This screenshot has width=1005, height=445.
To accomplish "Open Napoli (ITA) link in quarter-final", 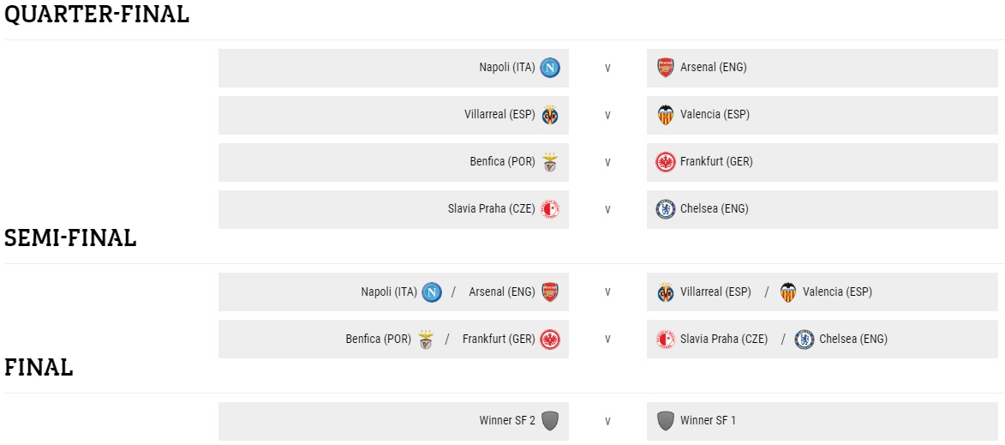I will (x=507, y=68).
